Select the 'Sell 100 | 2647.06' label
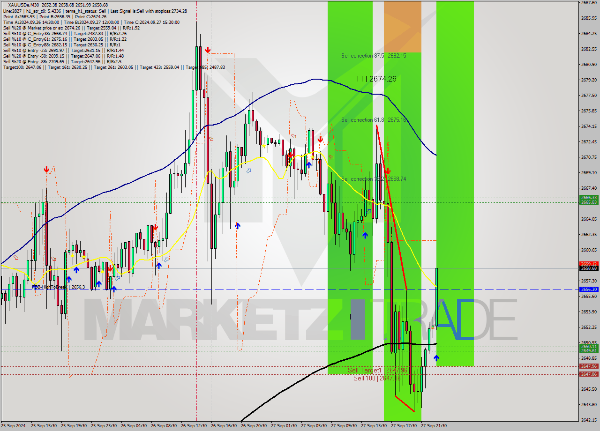Screen dimensions: 600x431 coord(377,378)
